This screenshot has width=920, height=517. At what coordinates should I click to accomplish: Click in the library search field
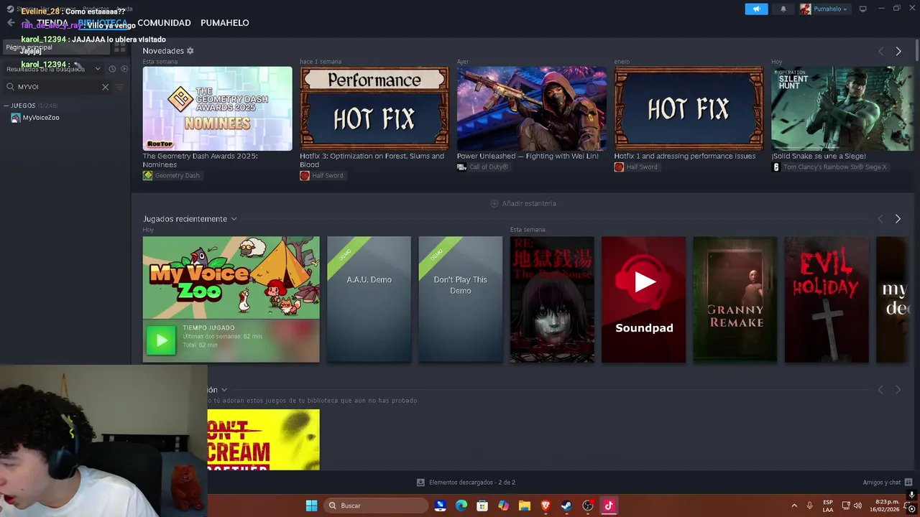pyautogui.click(x=57, y=87)
